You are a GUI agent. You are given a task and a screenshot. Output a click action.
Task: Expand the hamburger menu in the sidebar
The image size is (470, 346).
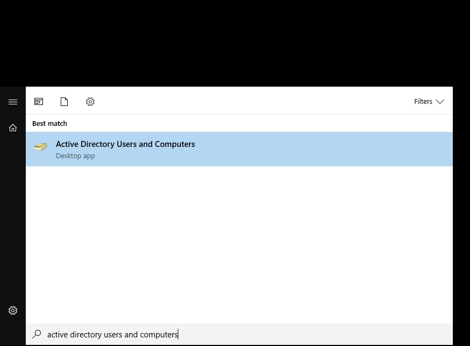point(13,102)
